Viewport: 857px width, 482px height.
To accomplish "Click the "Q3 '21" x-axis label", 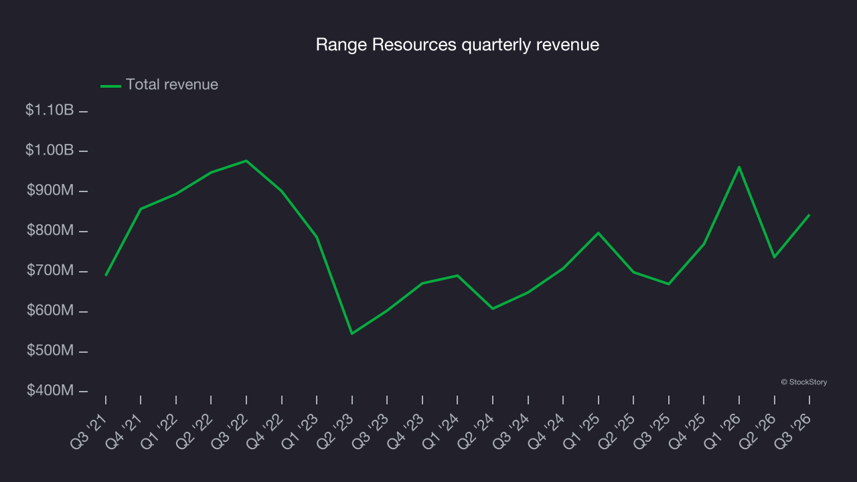I will click(x=89, y=432).
